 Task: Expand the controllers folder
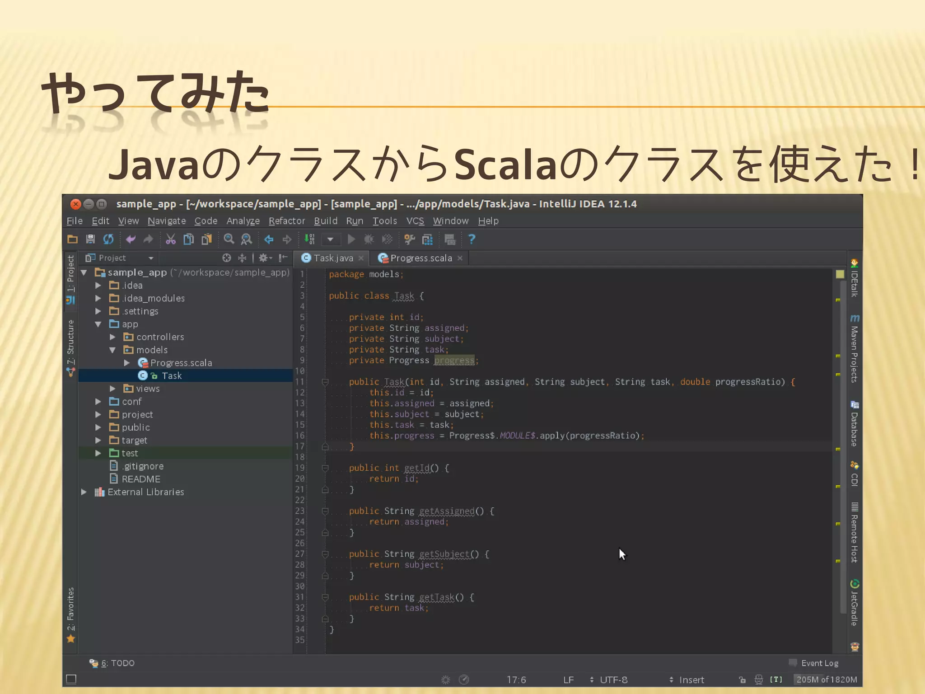pyautogui.click(x=112, y=337)
